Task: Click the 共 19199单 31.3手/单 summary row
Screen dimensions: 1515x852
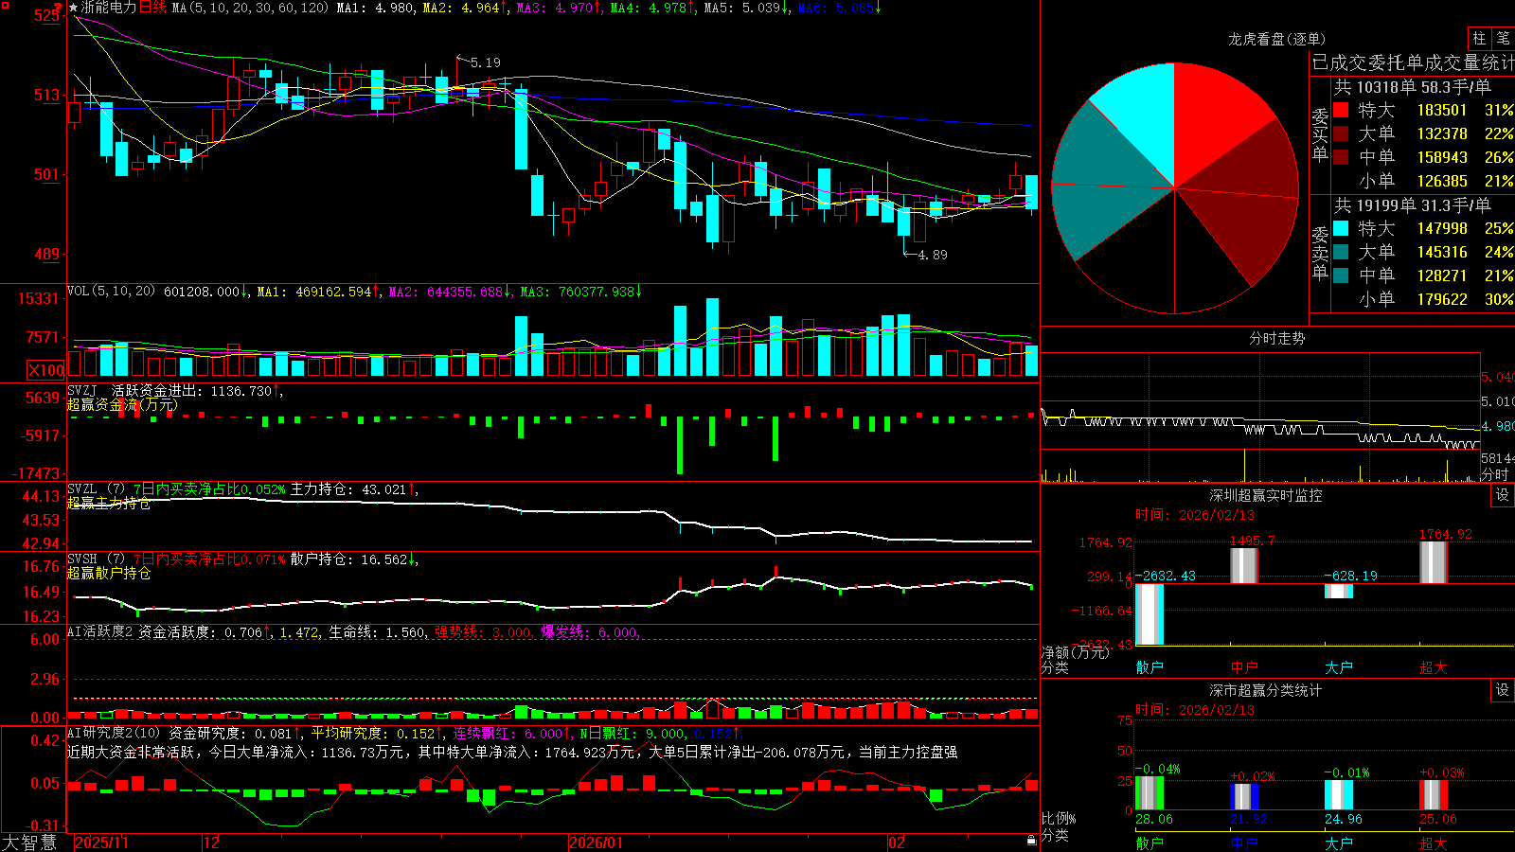Action: click(1413, 205)
